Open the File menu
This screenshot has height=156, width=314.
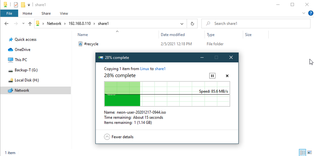[9, 14]
